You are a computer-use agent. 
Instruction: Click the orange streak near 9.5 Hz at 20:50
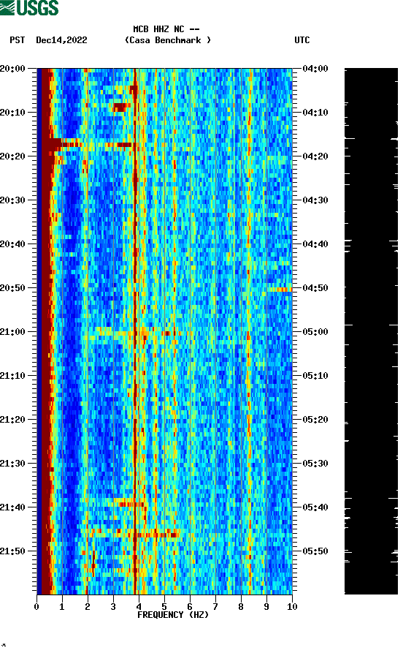[x=279, y=290]
